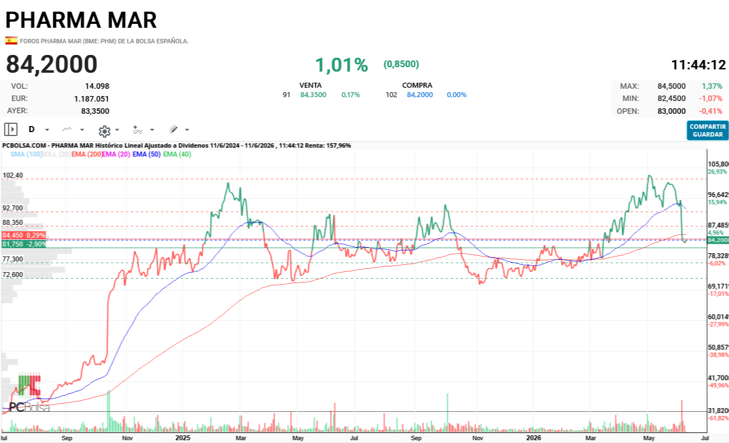Open the chart settings gear icon
The image size is (729, 443).
click(x=104, y=131)
